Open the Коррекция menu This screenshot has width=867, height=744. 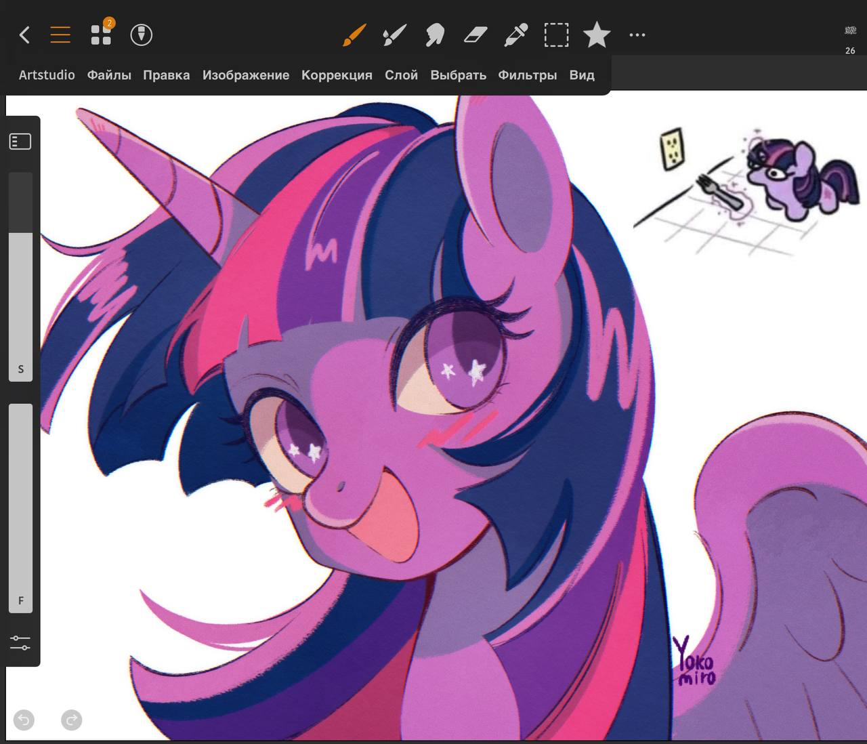pos(337,75)
